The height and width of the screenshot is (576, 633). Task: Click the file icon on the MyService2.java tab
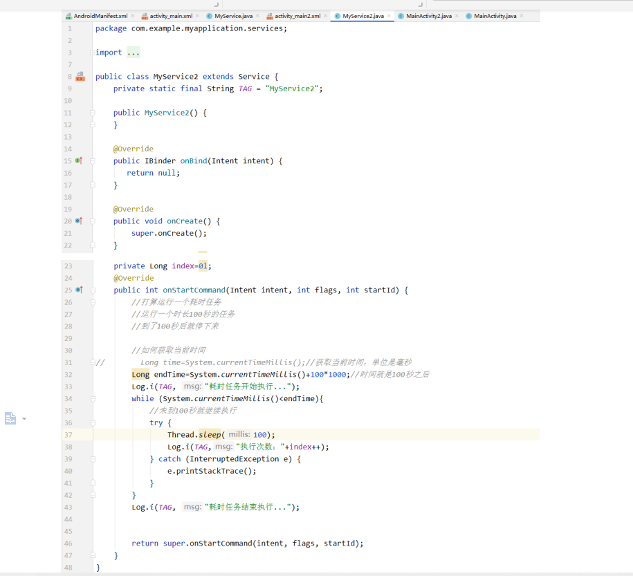[x=338, y=16]
